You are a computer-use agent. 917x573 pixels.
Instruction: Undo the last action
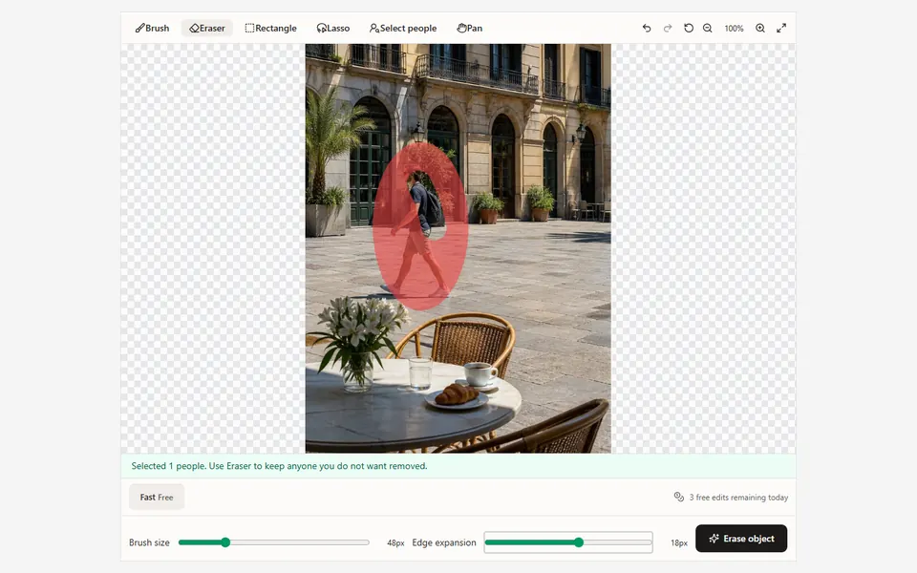[647, 28]
